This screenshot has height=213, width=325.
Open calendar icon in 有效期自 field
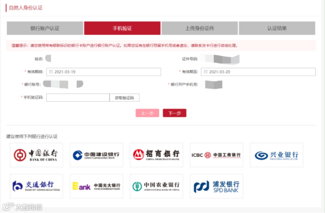(x=51, y=72)
